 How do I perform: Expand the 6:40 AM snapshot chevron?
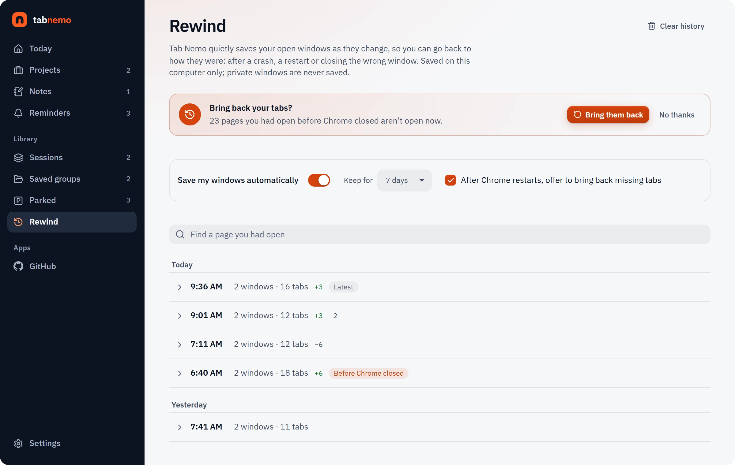point(180,373)
